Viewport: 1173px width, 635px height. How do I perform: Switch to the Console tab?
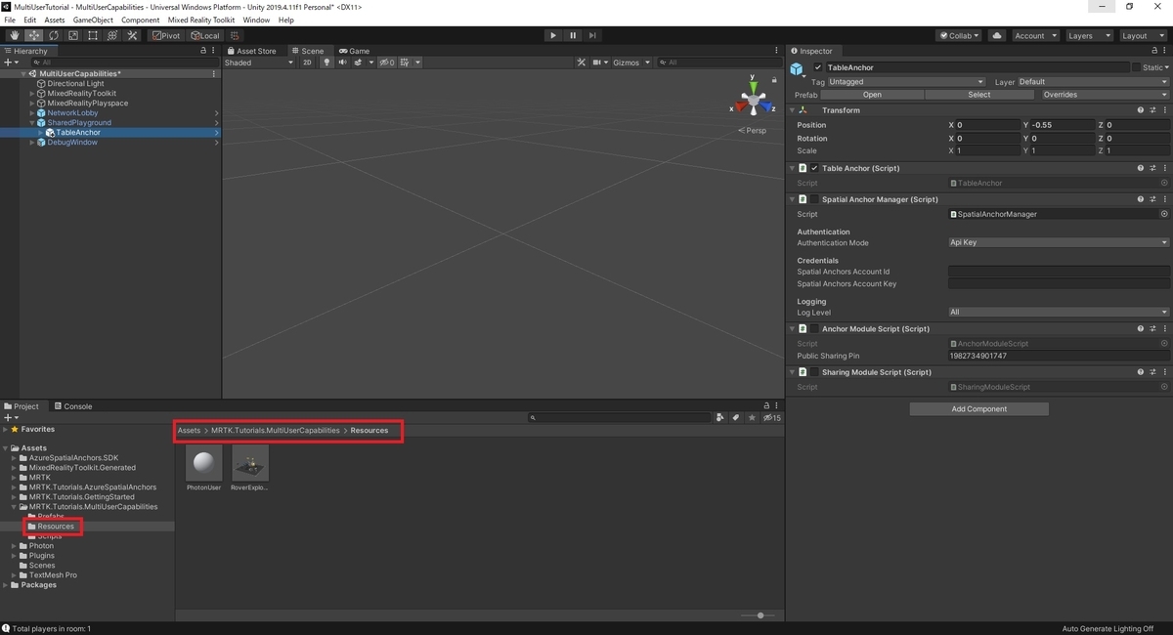[x=73, y=406]
